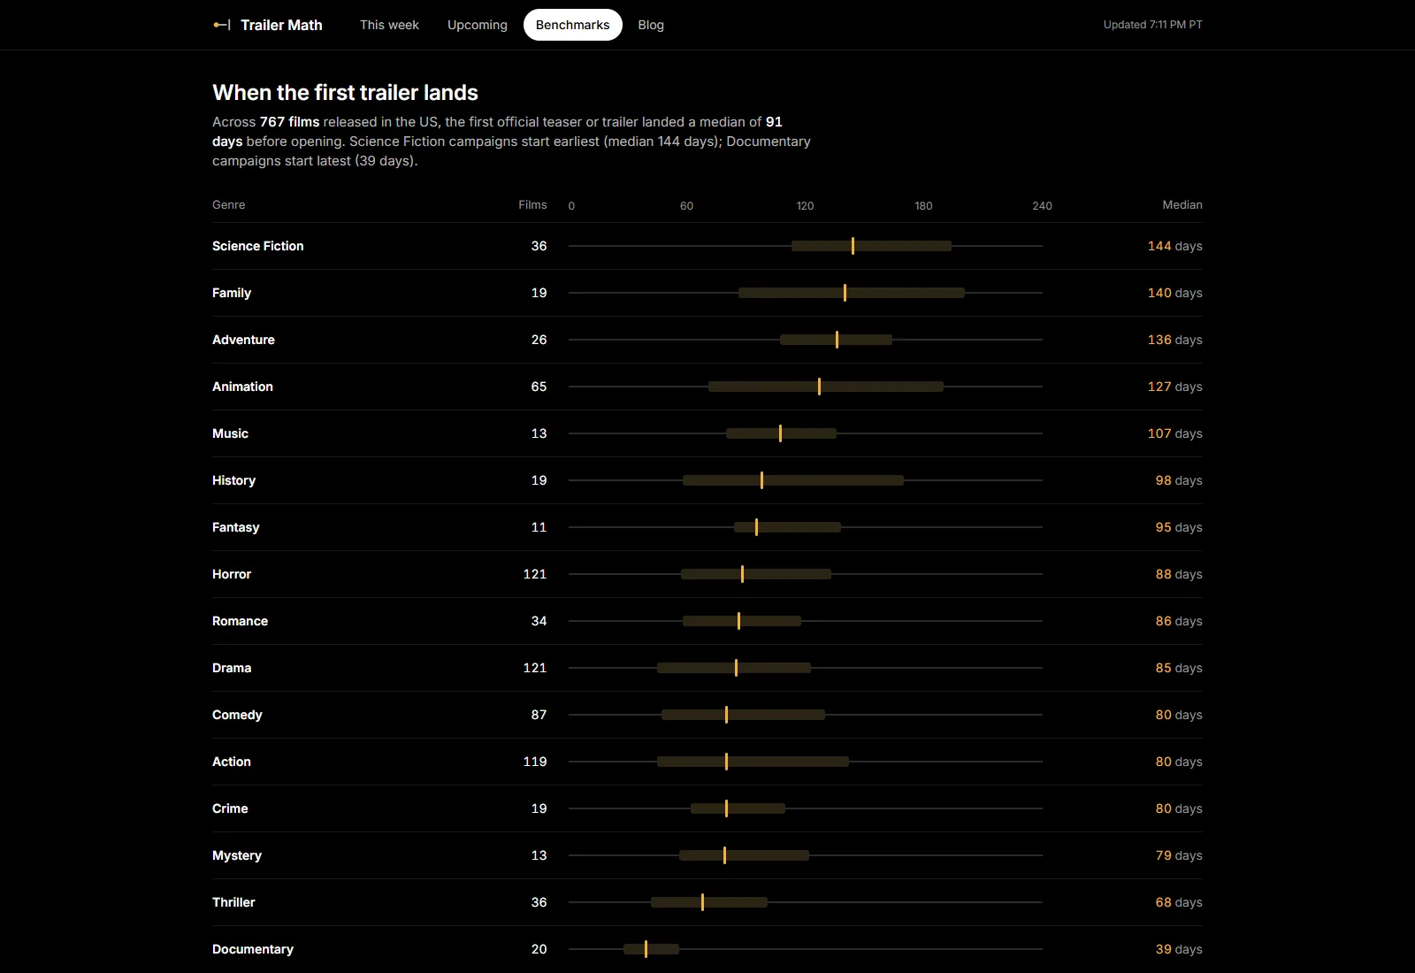
Task: Click the 136 days median value
Action: (1174, 340)
